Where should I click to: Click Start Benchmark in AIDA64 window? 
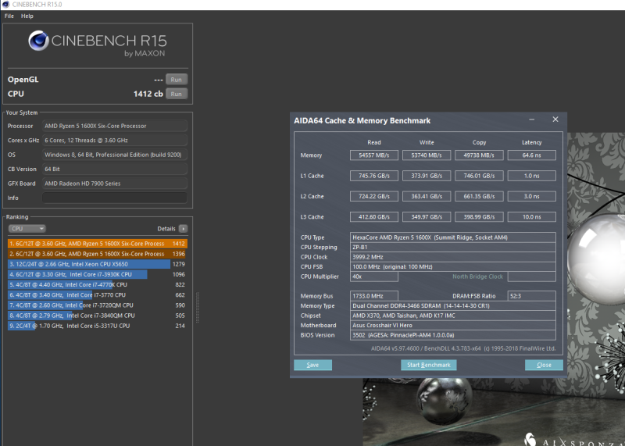pos(428,365)
